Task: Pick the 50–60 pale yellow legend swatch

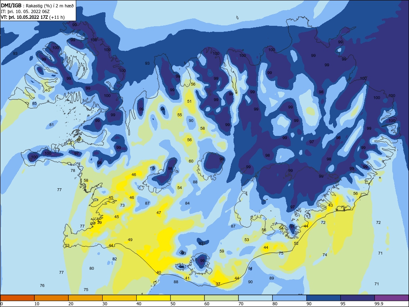Action: tap(187, 298)
